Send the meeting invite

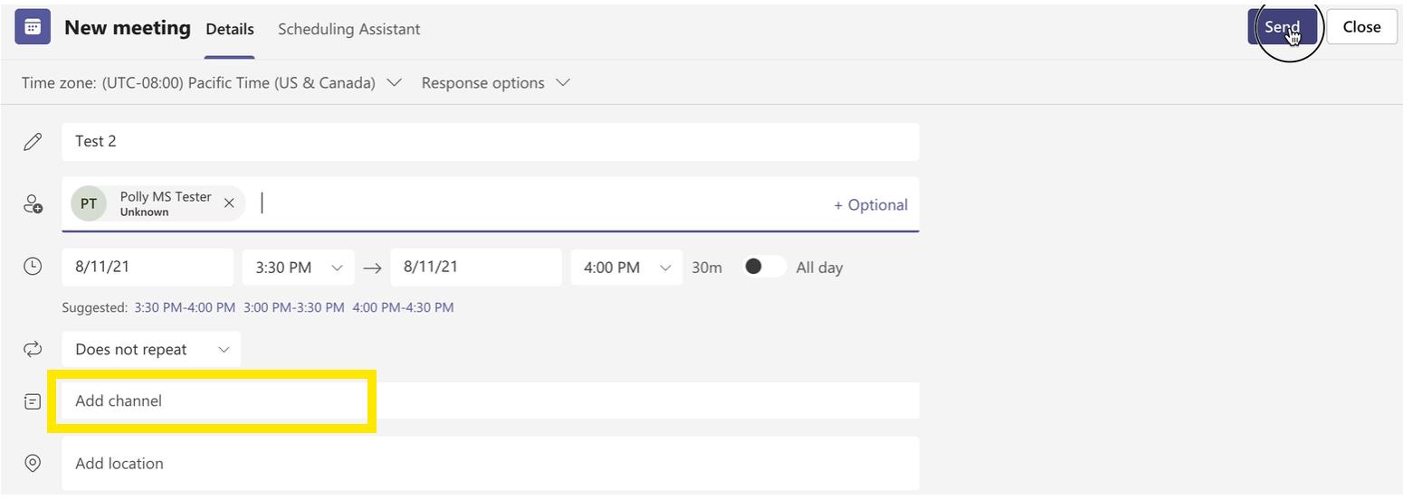tap(1282, 27)
